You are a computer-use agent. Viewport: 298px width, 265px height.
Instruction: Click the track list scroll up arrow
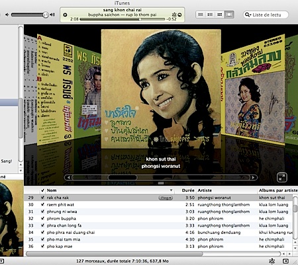[x=295, y=242]
